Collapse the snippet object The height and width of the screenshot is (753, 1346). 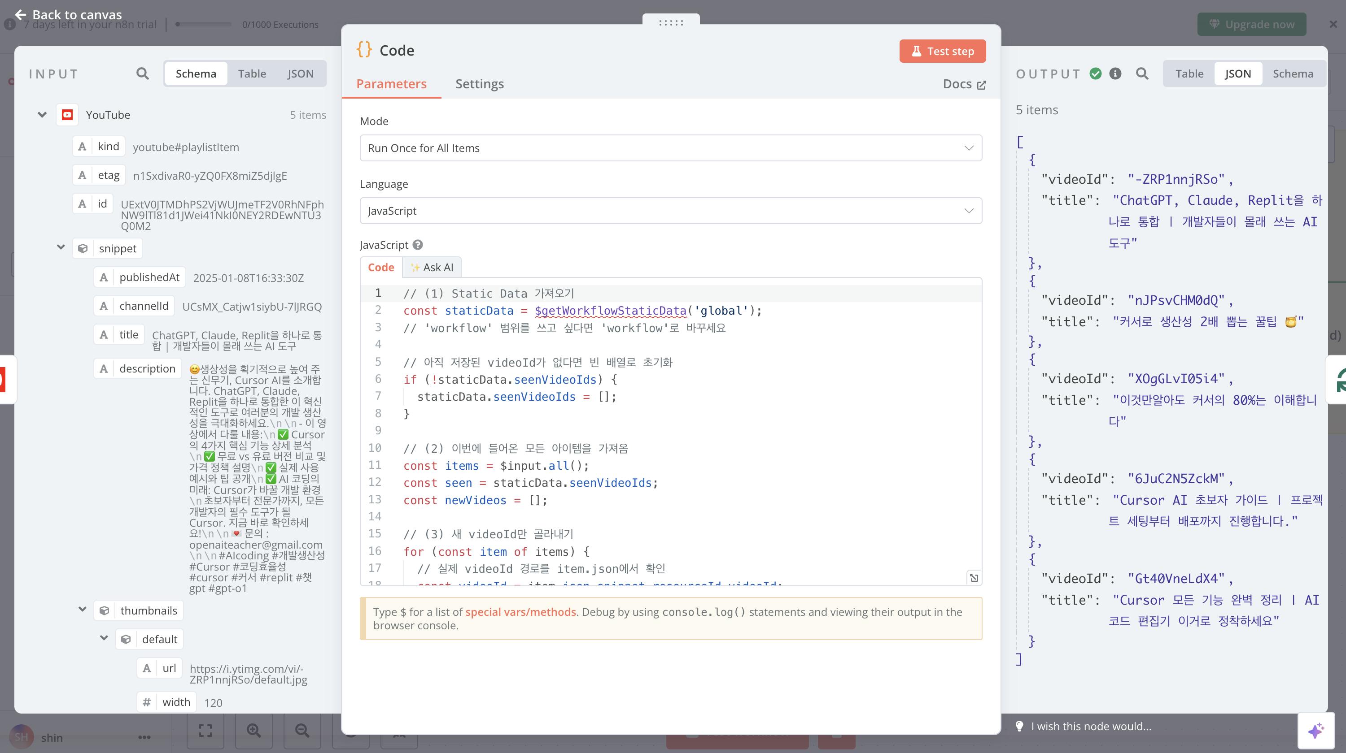pos(61,248)
